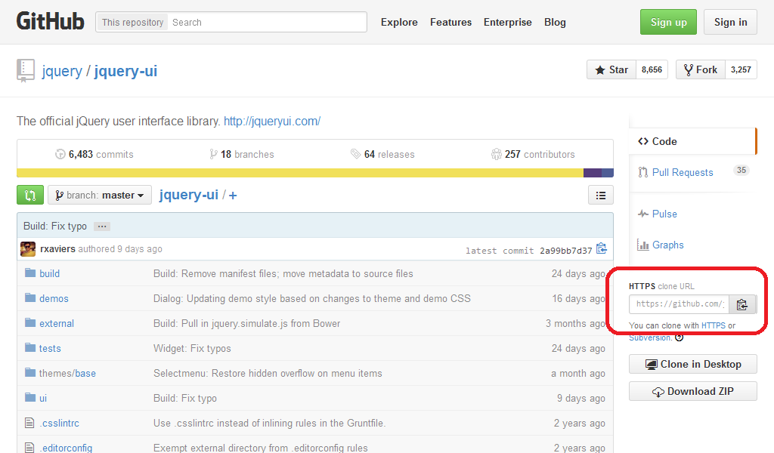Copy the latest commit SHA to clipboard
This screenshot has height=453, width=774.
coord(602,249)
